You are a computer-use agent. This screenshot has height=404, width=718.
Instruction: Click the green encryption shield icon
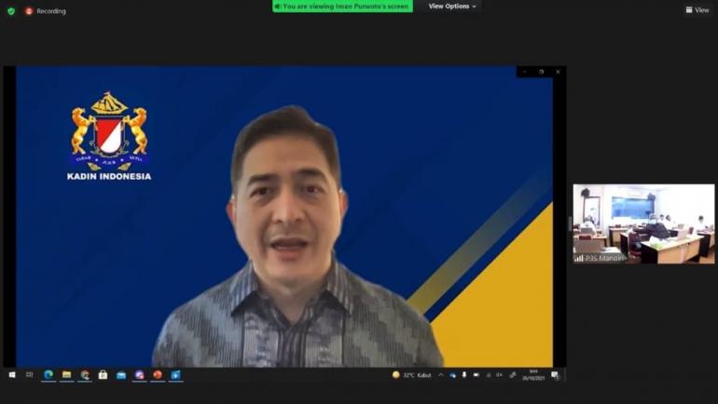(x=11, y=11)
